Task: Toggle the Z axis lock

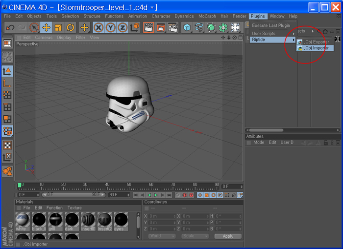Action: [x=122, y=28]
